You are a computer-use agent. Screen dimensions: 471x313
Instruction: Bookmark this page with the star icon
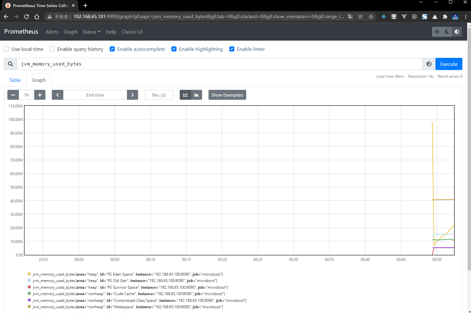[x=371, y=17]
